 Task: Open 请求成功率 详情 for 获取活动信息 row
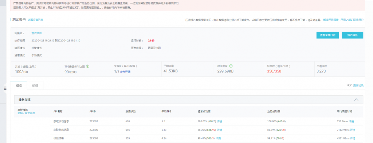pyautogui.click(x=220, y=122)
